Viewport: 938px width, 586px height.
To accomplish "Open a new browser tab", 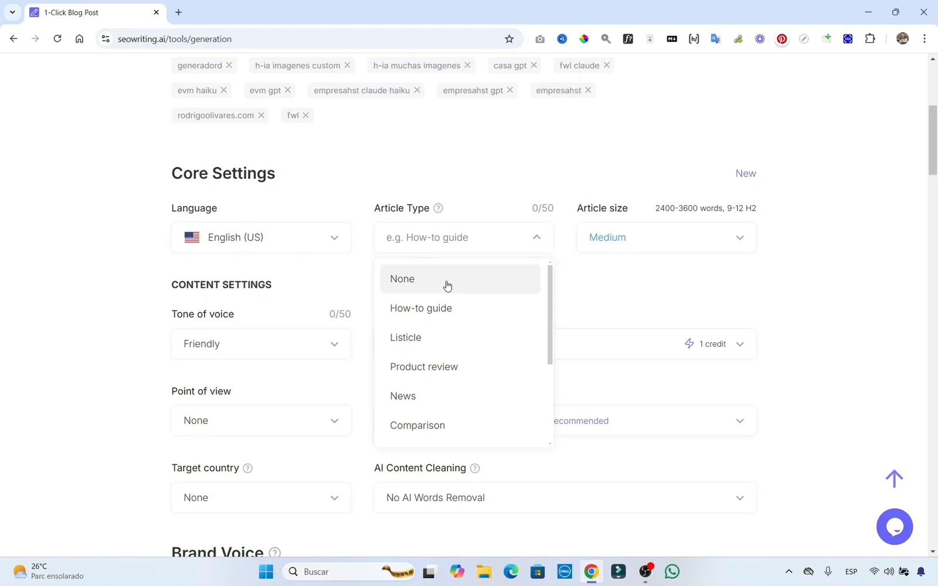I will point(179,12).
